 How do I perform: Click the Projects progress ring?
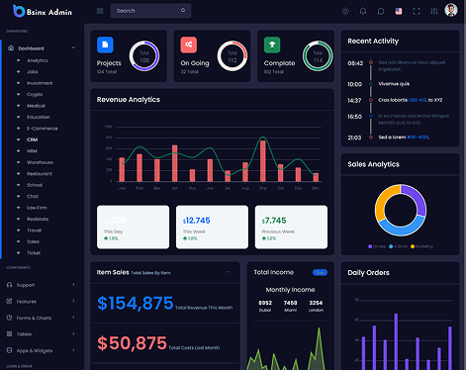pos(144,56)
